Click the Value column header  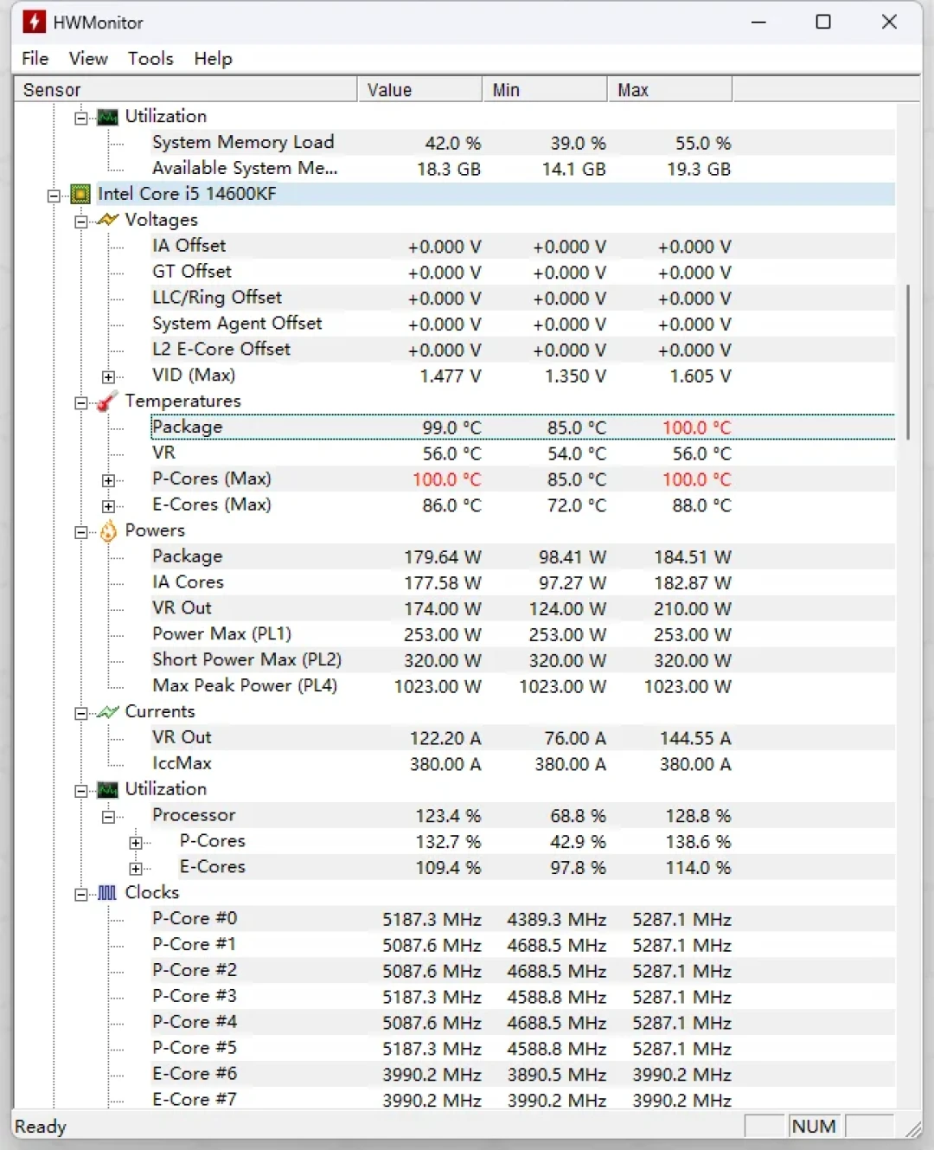point(420,90)
